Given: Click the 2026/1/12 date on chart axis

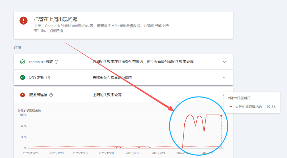Looking at the screenshot, I should pos(133,153).
